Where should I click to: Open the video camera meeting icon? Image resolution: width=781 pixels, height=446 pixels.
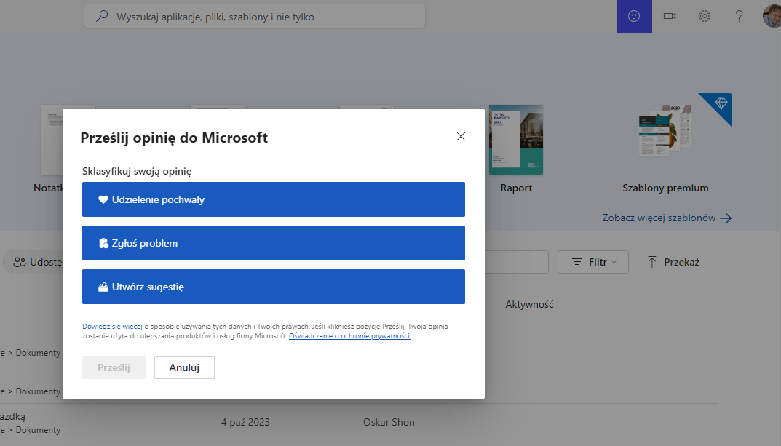pos(670,17)
